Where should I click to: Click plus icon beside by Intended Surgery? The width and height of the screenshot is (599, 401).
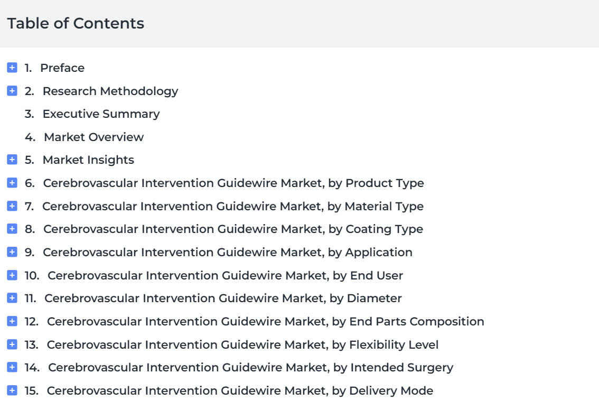point(12,367)
